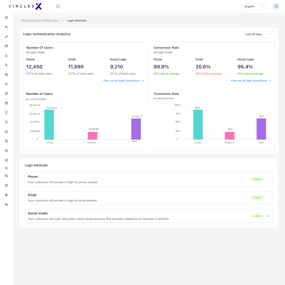Click the teal Google bar in conversion chart

click(198, 125)
